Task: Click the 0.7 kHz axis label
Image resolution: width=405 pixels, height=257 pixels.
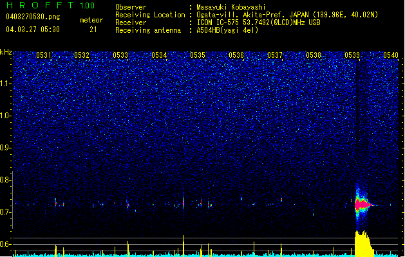Action: click(5, 212)
